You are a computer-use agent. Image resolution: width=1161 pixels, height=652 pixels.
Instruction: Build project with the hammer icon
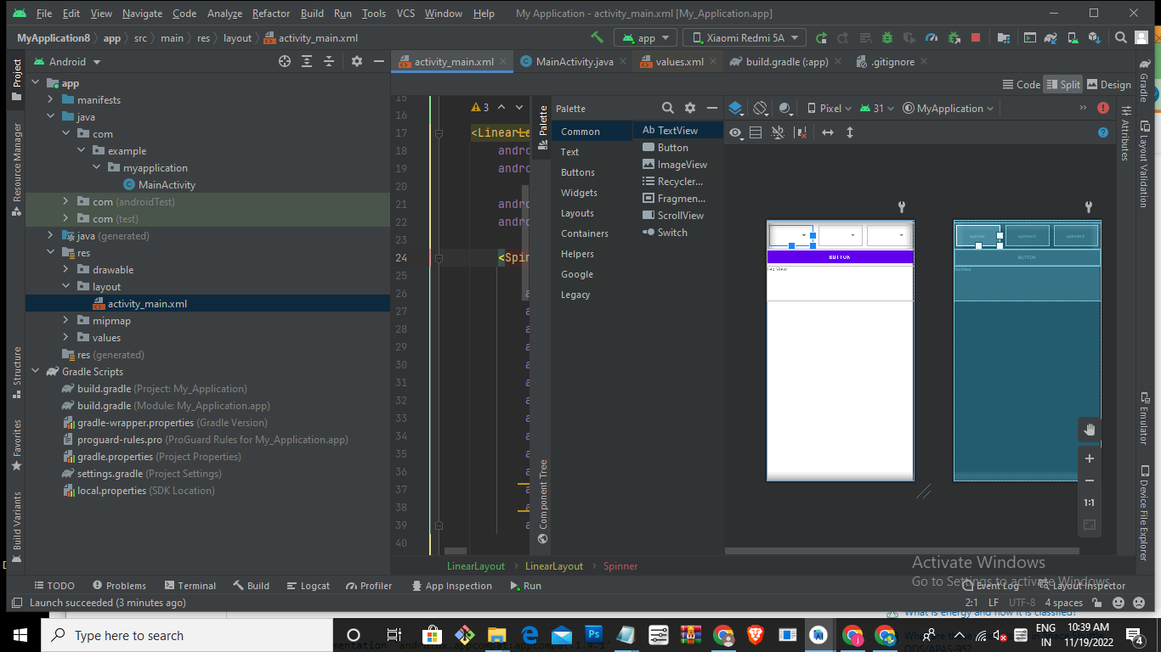tap(597, 37)
